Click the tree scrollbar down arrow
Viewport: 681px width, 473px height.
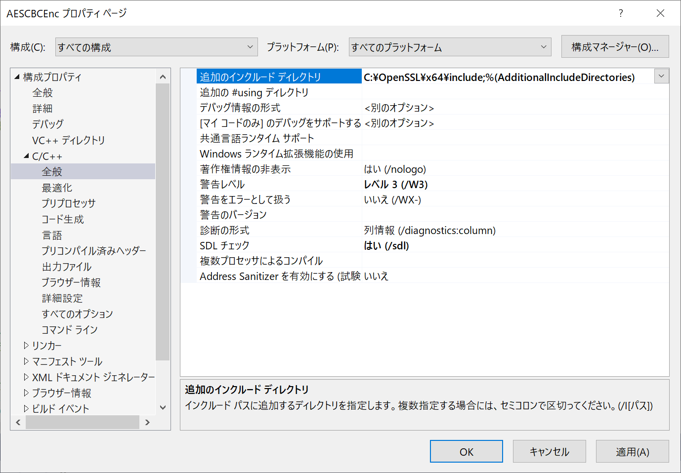tap(163, 407)
